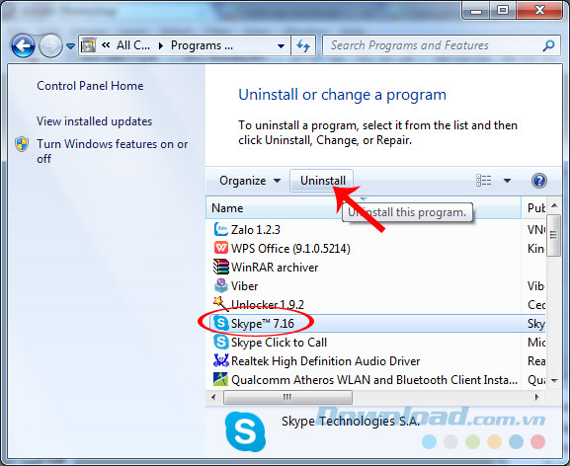Click the Control Panel icon in address bar
This screenshot has width=570, height=466.
pyautogui.click(x=88, y=45)
